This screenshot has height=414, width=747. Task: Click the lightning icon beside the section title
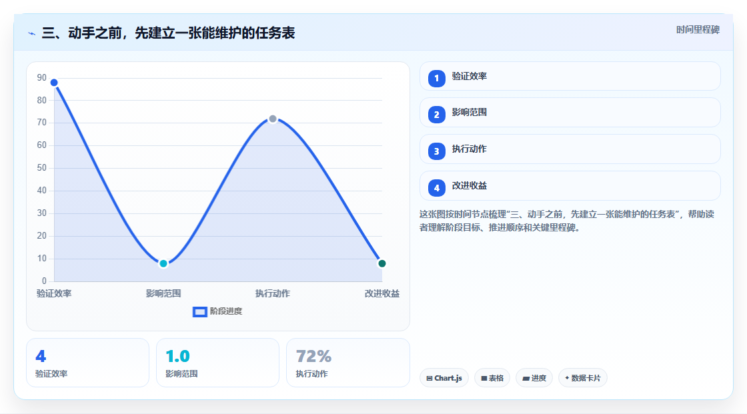[x=32, y=33]
